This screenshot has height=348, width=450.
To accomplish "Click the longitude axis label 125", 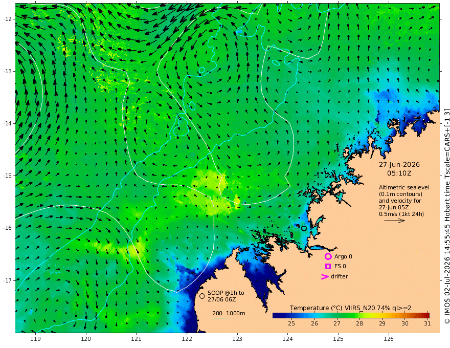I will 338,339.
